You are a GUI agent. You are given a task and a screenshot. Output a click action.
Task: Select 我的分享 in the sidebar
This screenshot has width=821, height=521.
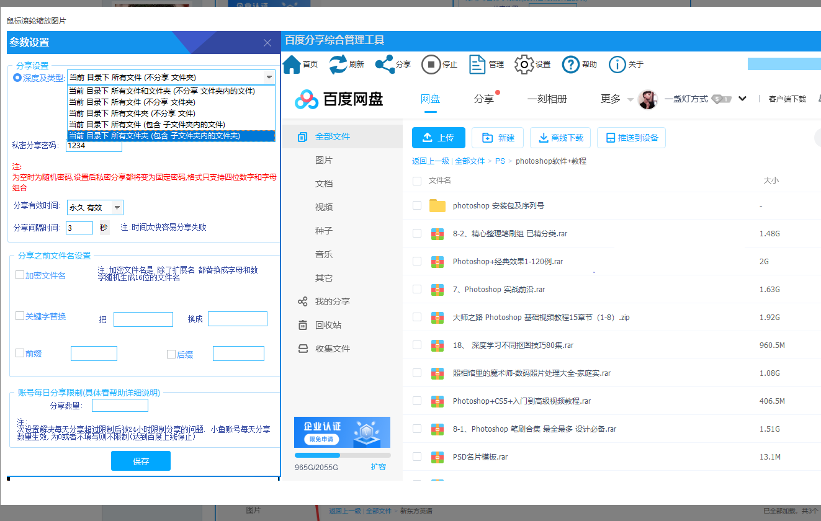pyautogui.click(x=332, y=301)
